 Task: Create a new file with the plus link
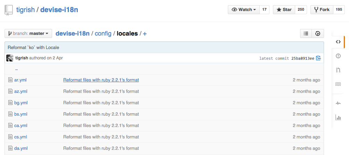pos(145,34)
